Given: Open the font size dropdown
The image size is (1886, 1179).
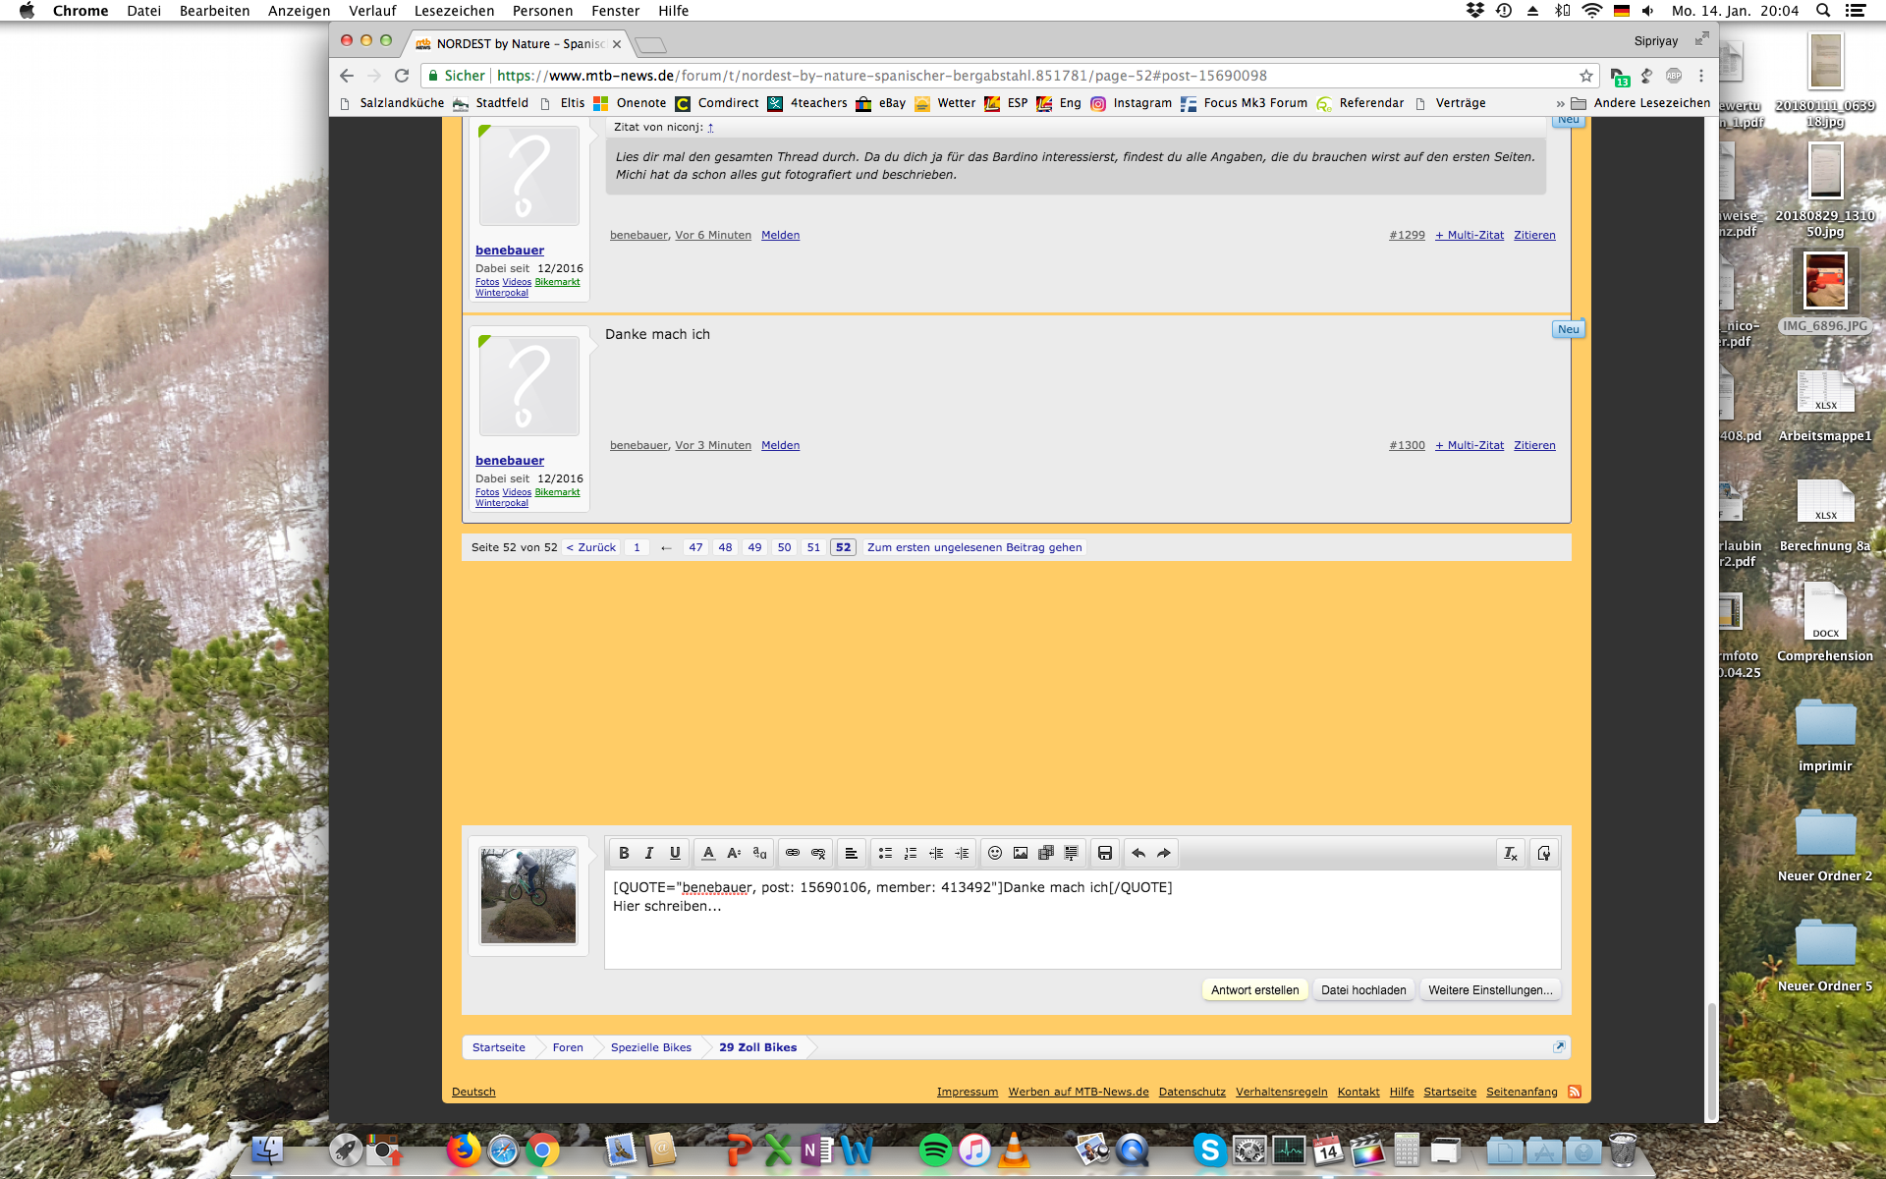Looking at the screenshot, I should [x=734, y=853].
